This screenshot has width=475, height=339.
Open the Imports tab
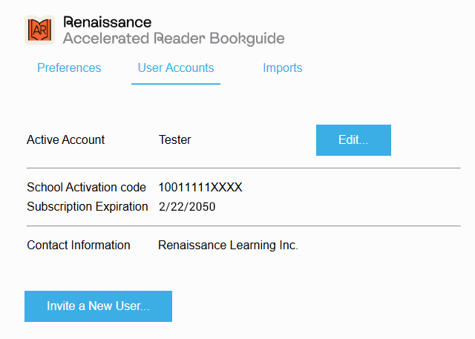(282, 68)
